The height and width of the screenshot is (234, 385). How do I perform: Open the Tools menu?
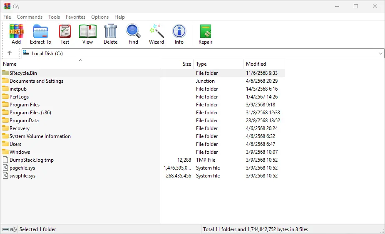click(x=54, y=17)
